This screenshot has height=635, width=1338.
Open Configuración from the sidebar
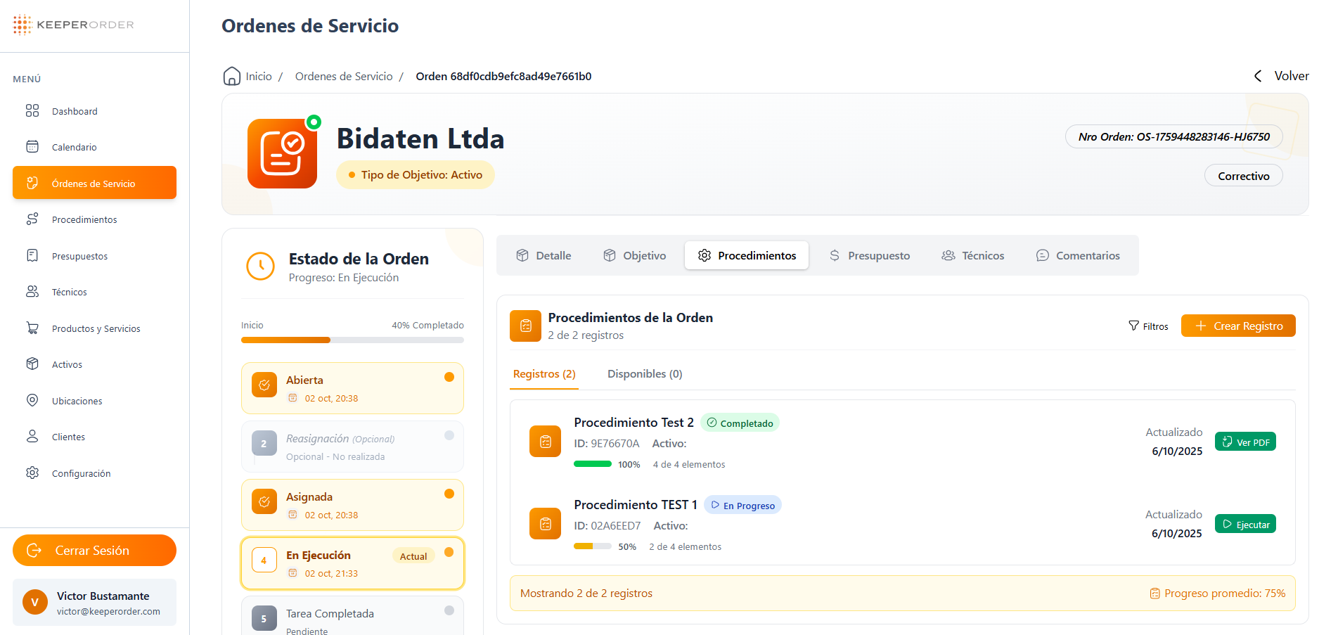[82, 473]
